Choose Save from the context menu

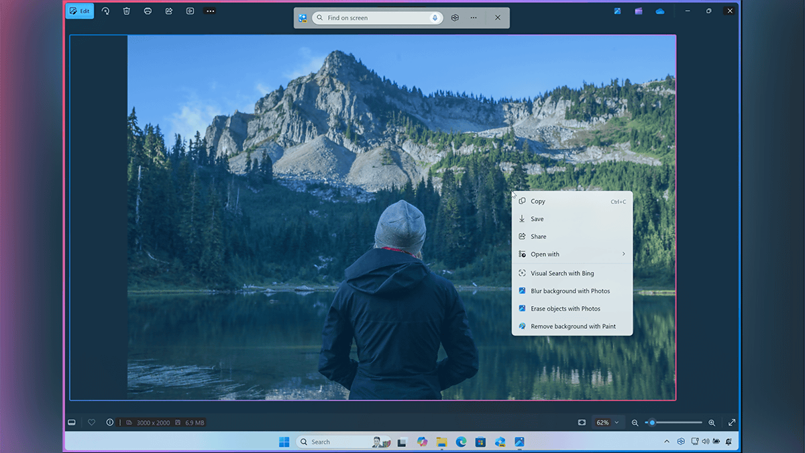click(572, 219)
